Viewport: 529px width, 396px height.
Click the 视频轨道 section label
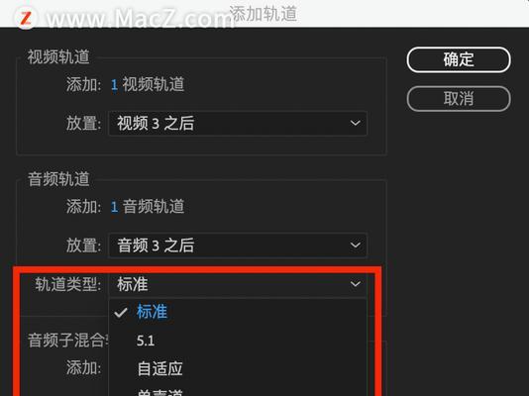pyautogui.click(x=58, y=56)
